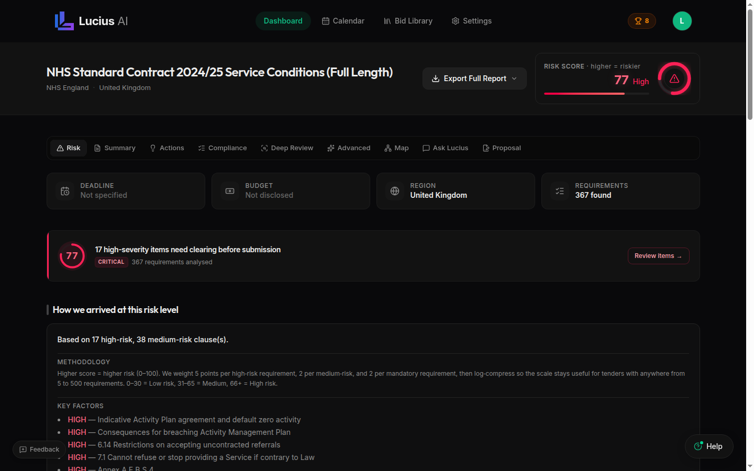Click the scrollbar up arrow
754x471 pixels.
(x=750, y=4)
